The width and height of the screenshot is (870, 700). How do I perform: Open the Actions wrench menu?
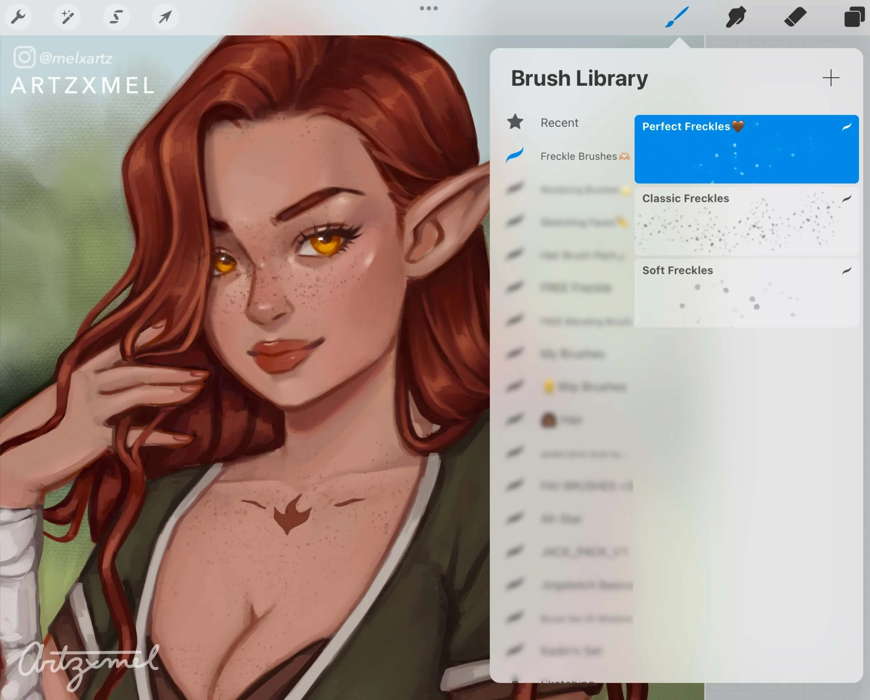point(18,17)
